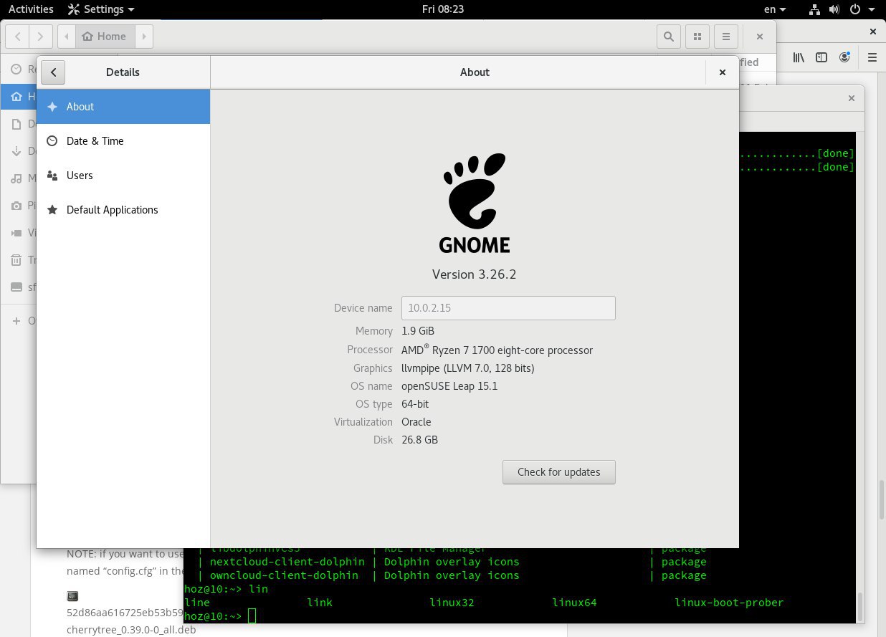Click Files window back navigation arrow

[18, 37]
